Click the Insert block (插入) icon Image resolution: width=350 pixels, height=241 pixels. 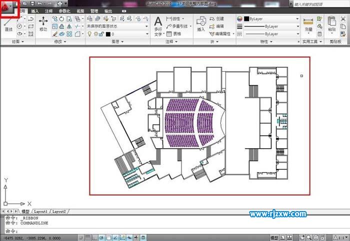[x=201, y=24]
